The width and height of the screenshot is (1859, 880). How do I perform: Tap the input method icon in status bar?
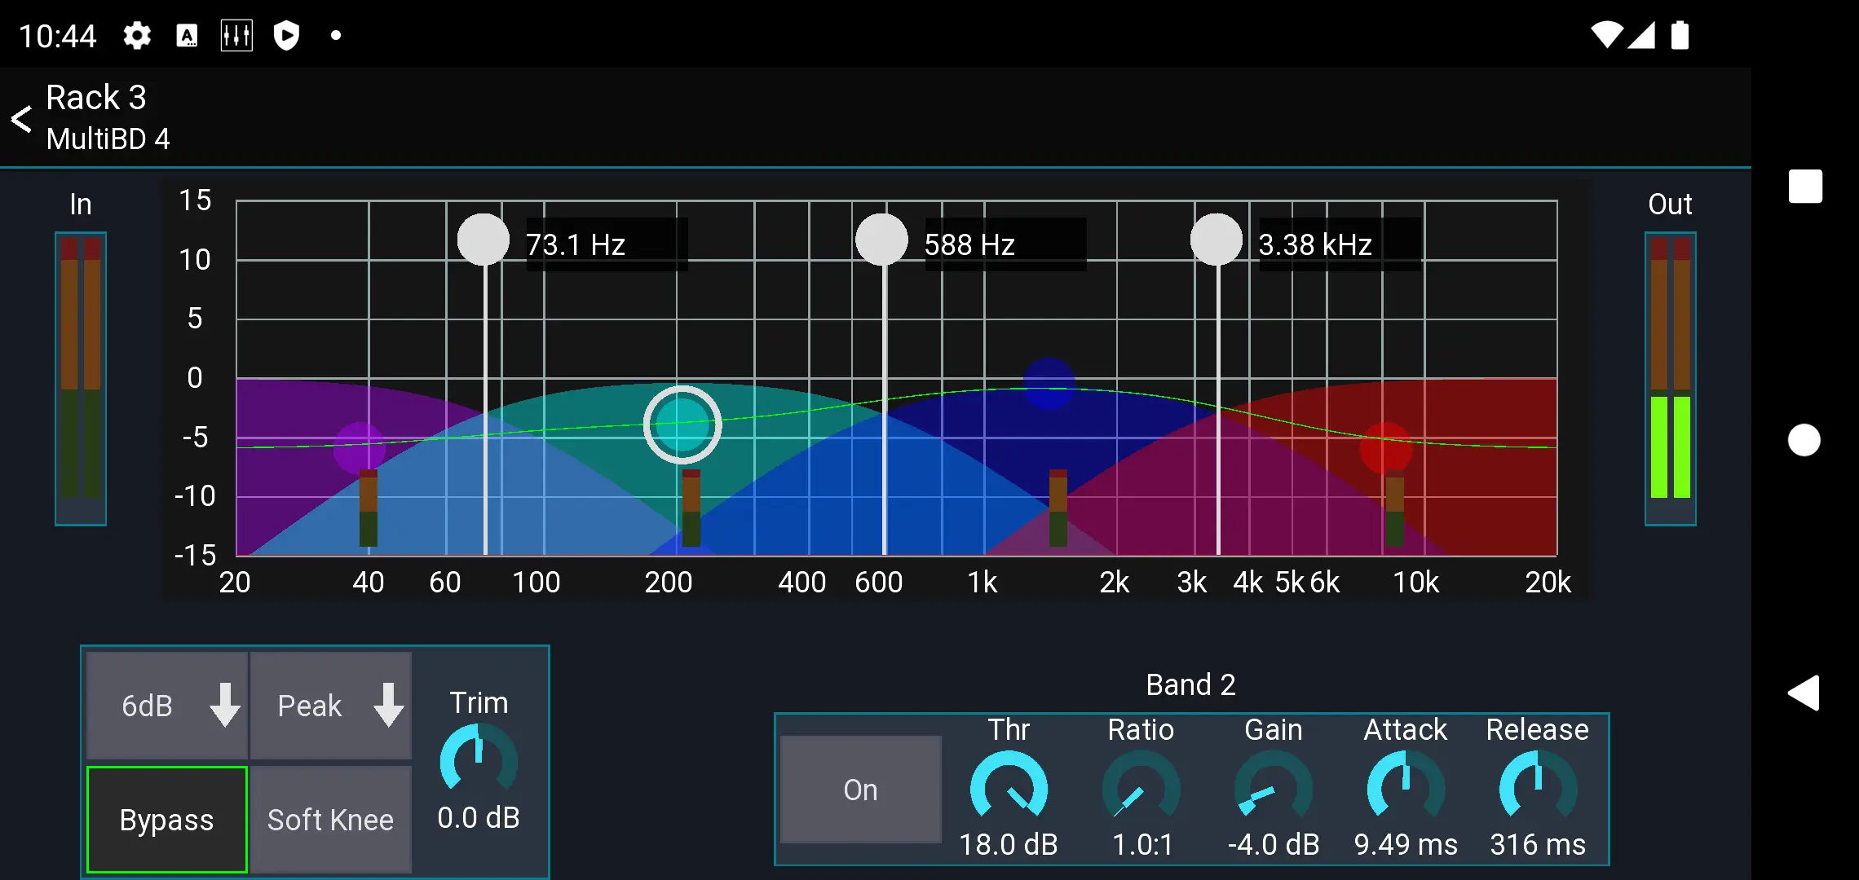point(187,34)
